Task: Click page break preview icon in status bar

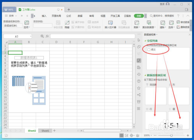Action: tap(126, 135)
